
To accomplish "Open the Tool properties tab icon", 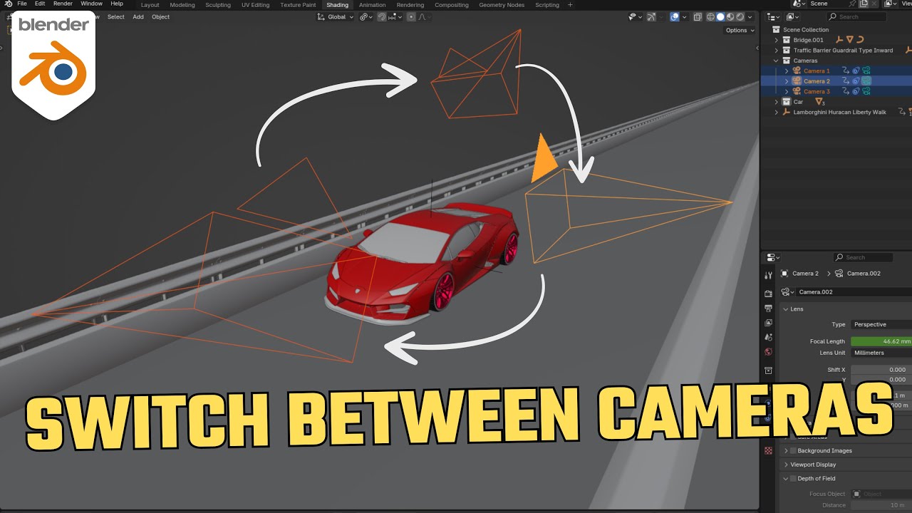I will 768,275.
